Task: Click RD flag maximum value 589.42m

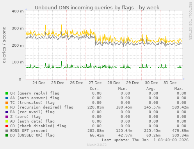Action: 180,107
